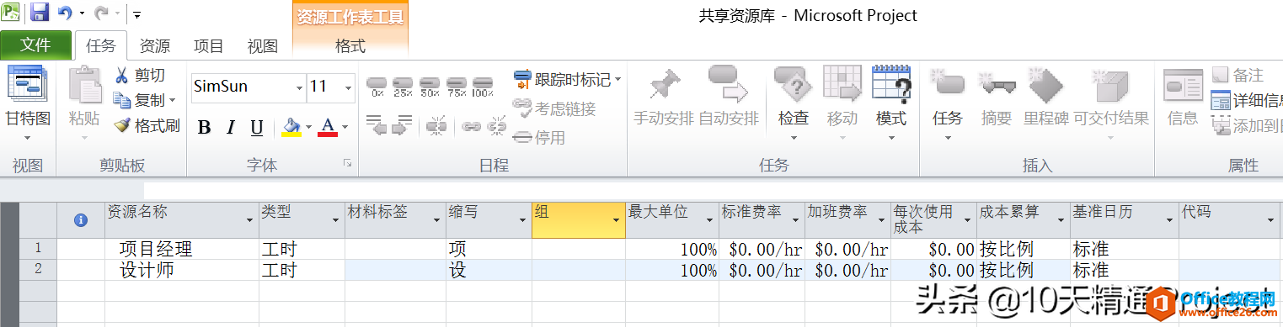This screenshot has height=327, width=1283.
Task: Open the 移动 dropdown button
Action: pos(842,103)
